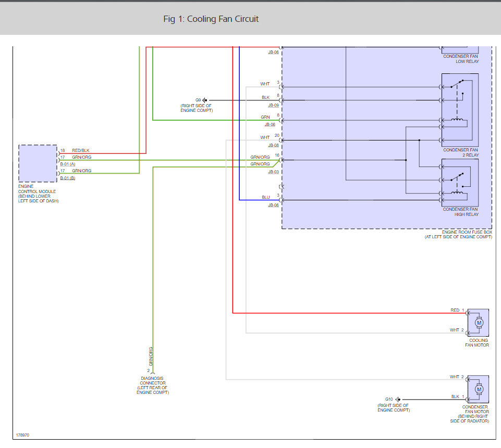Click the Fig 1 Cooling Fan Circuit title
The height and width of the screenshot is (448, 501).
pos(211,19)
